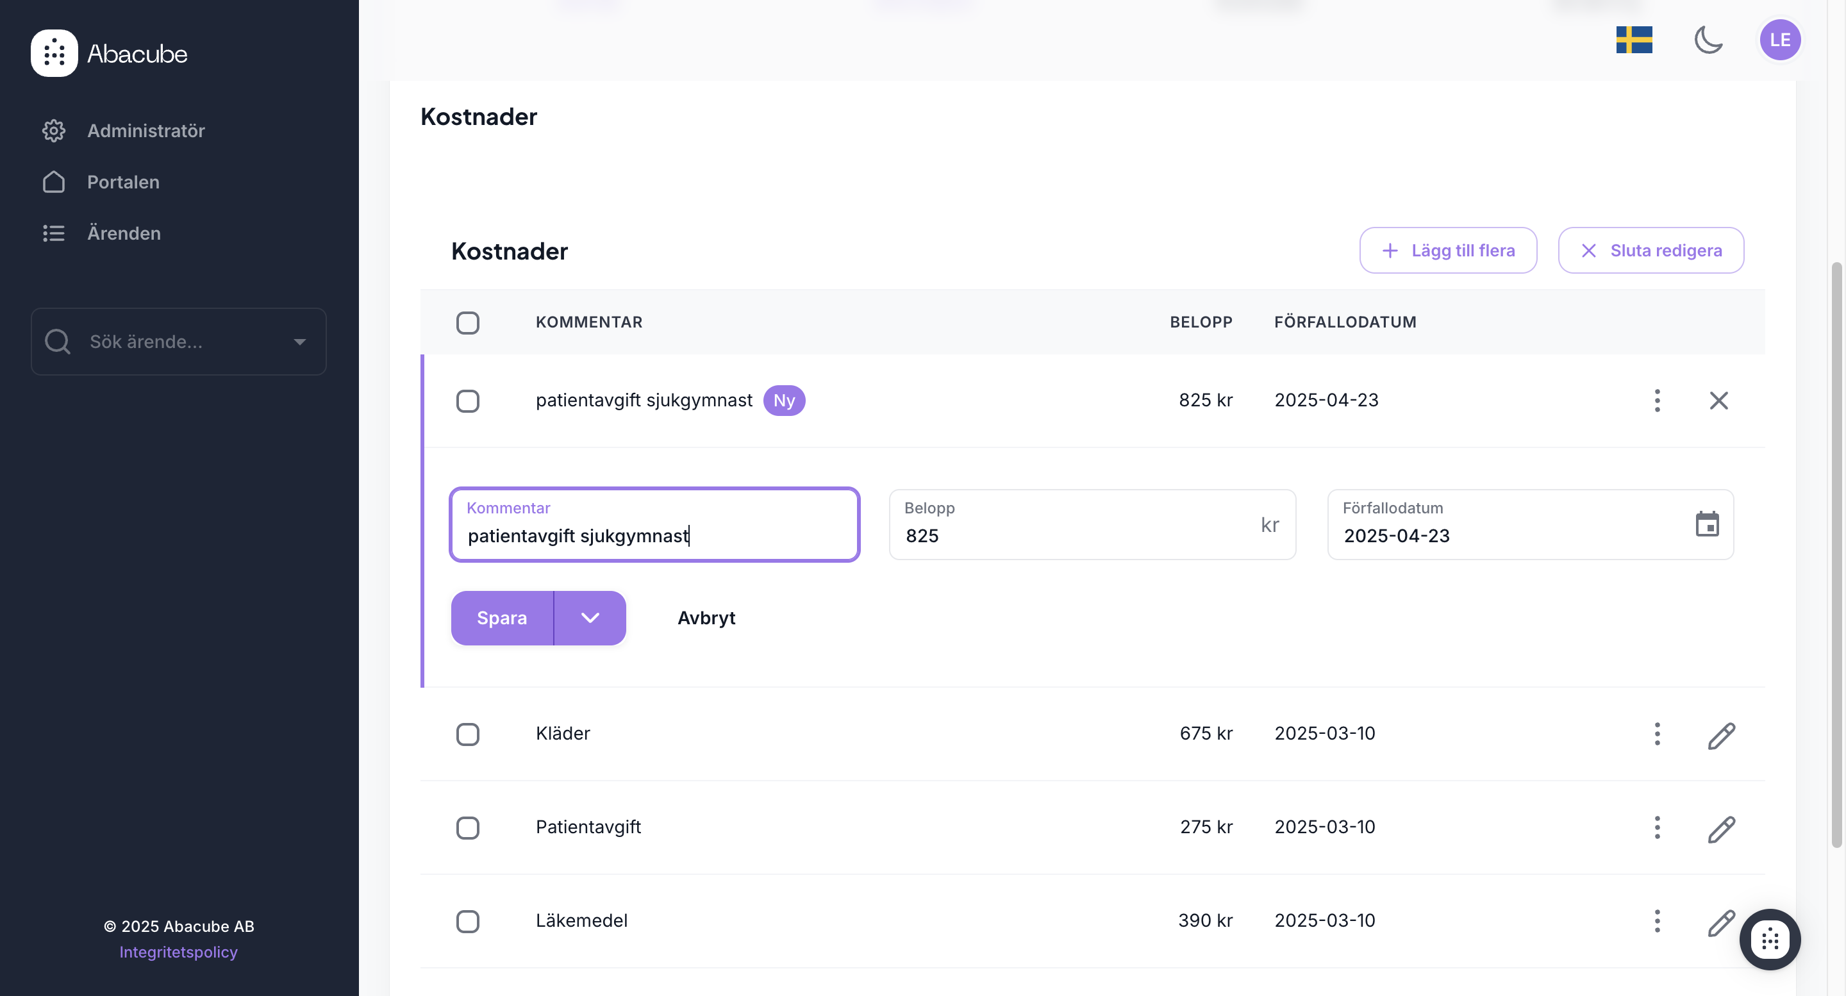Click into the Belopp input field
Screen dimensions: 1846x996
click(1075, 535)
